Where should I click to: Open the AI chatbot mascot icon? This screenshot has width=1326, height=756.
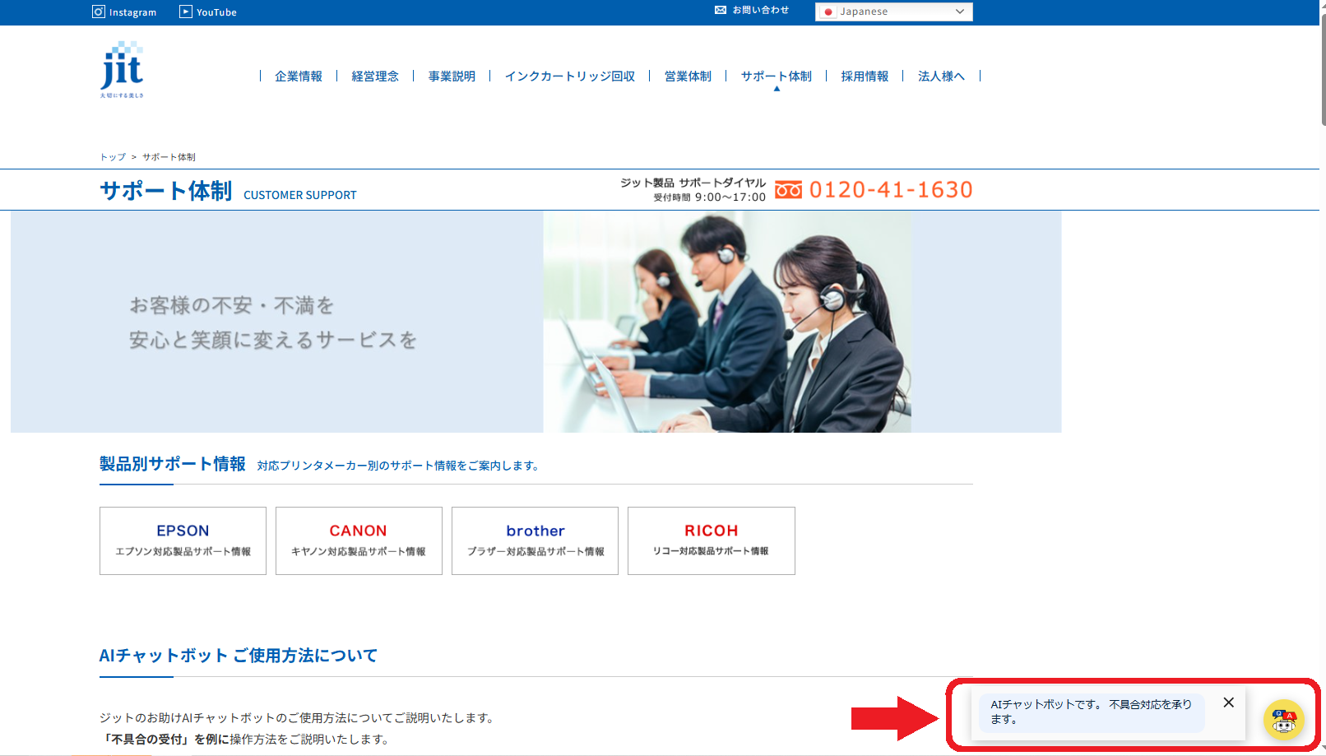click(x=1283, y=720)
